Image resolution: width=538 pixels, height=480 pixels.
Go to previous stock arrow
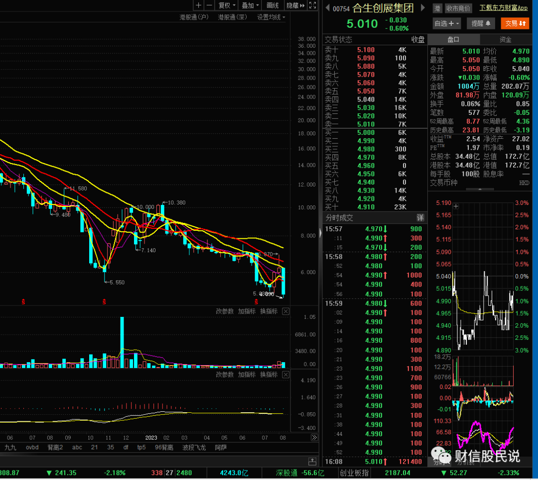tap(328, 8)
